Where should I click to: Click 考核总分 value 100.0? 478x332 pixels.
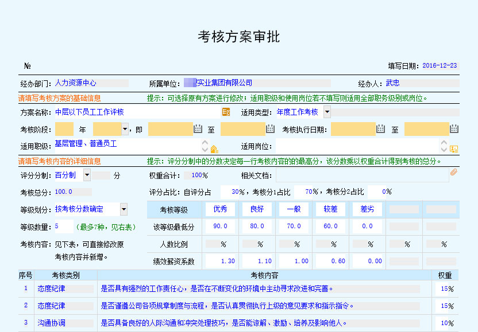tap(63, 192)
